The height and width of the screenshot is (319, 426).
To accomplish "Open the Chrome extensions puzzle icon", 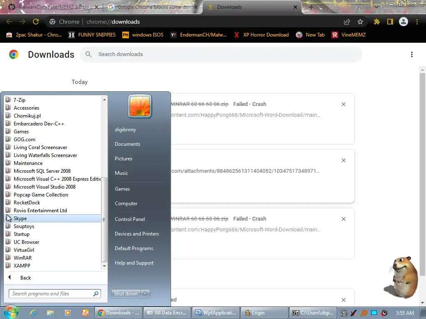I will click(376, 22).
